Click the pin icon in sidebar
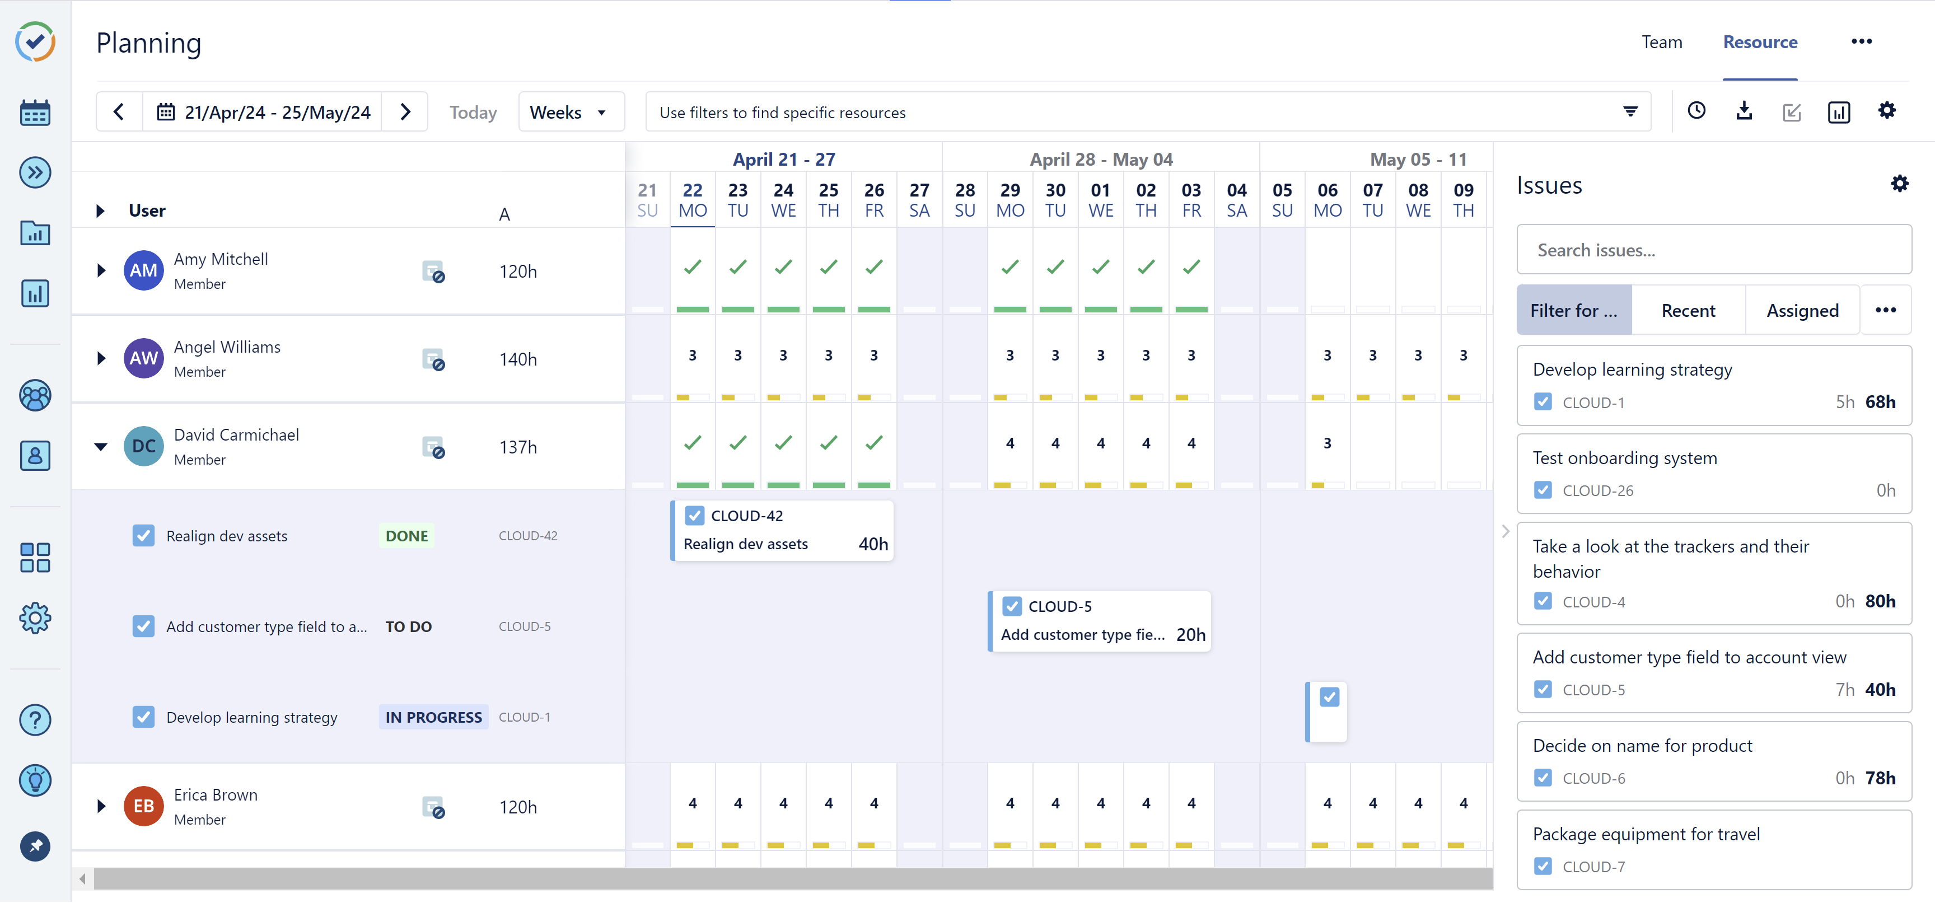1935x903 pixels. tap(35, 846)
